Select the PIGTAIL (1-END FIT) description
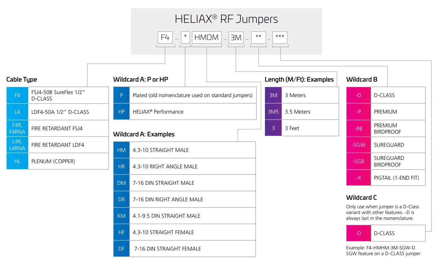The width and height of the screenshot is (447, 271). click(x=396, y=178)
